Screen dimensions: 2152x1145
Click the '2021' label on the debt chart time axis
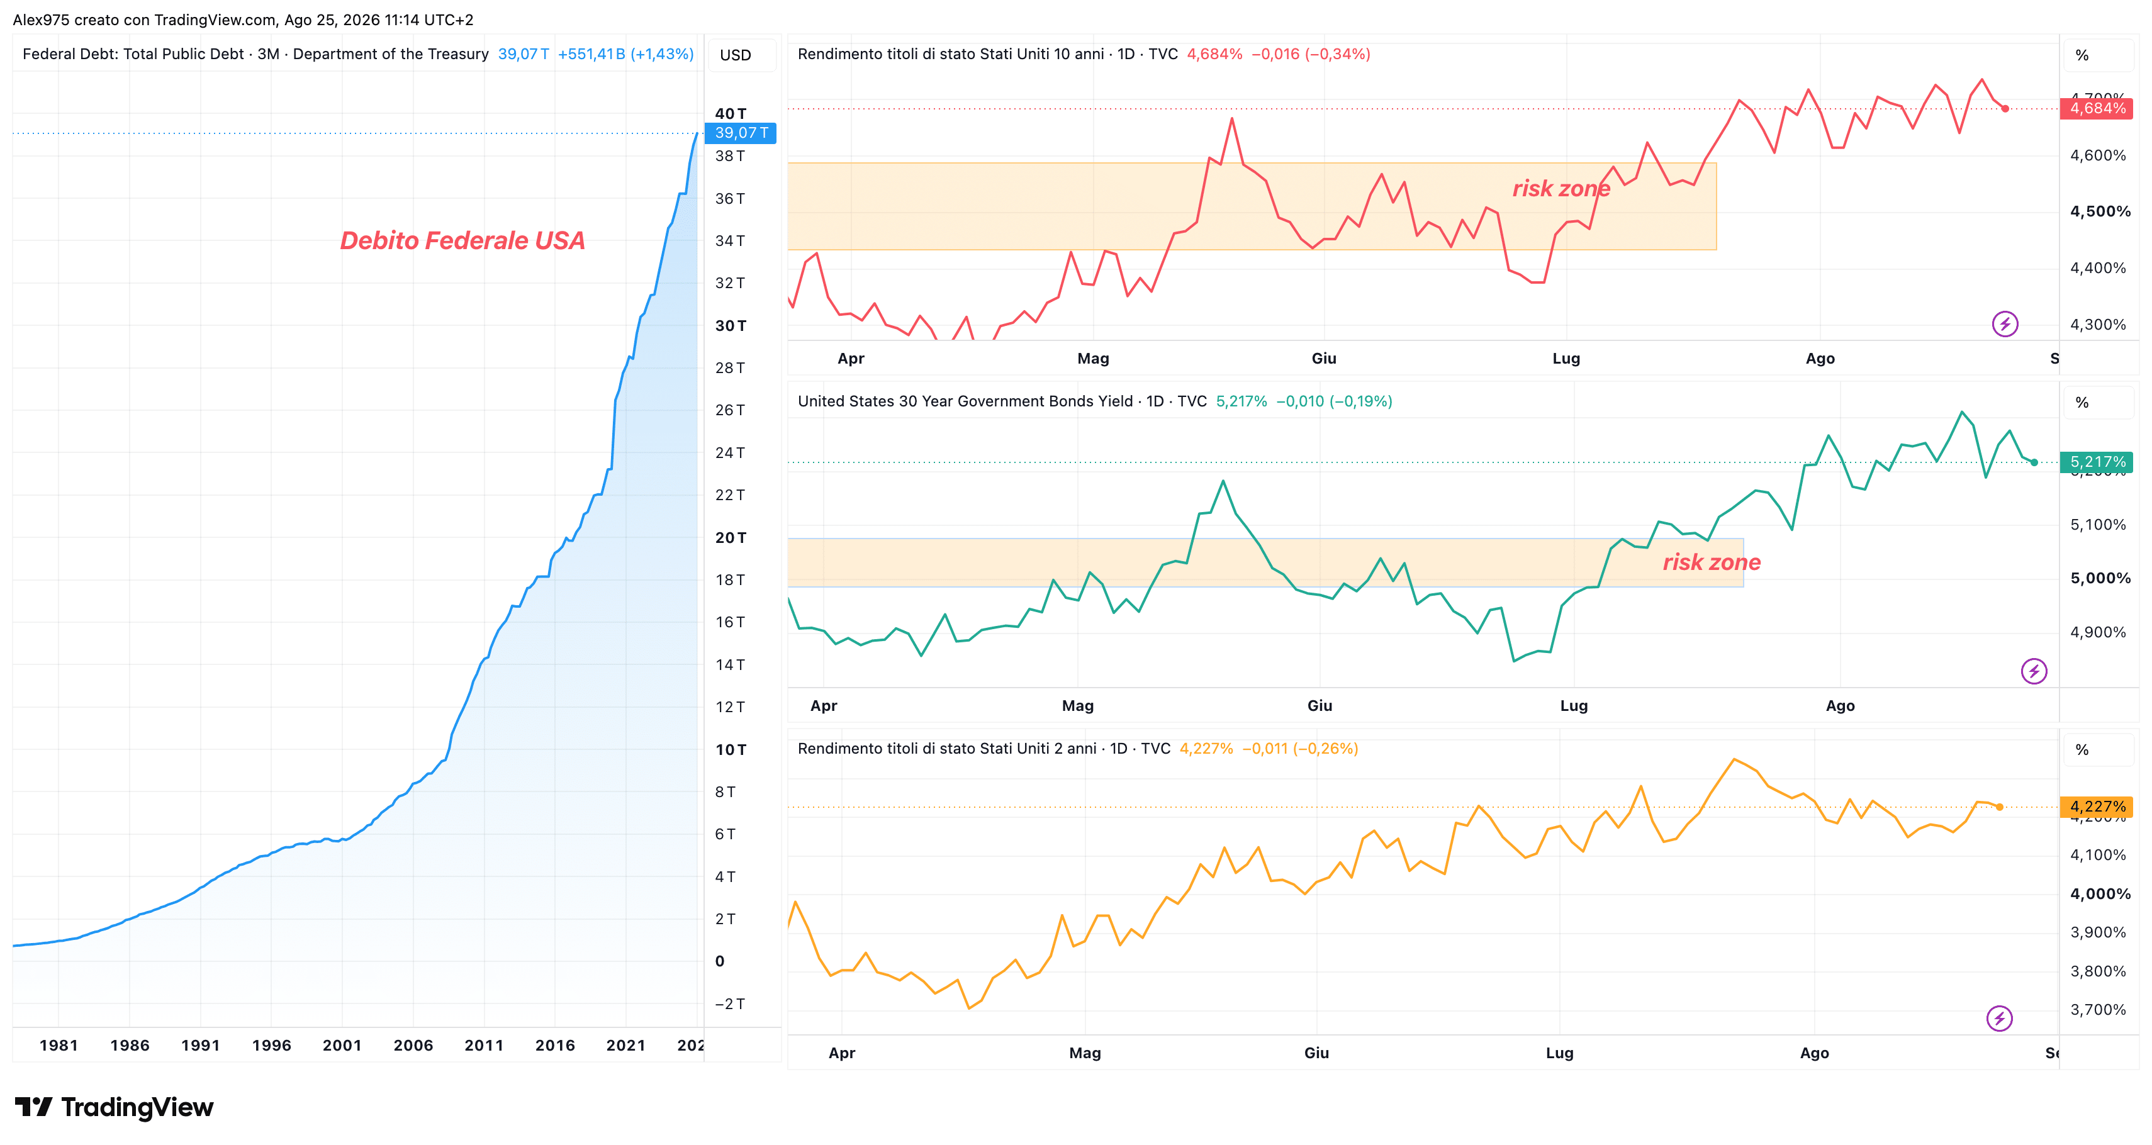tap(625, 1046)
